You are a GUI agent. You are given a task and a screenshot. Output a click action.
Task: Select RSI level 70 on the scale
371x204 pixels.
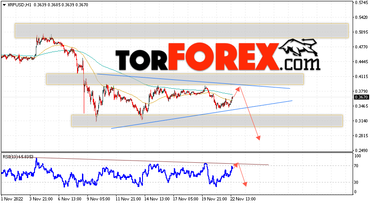point(356,165)
